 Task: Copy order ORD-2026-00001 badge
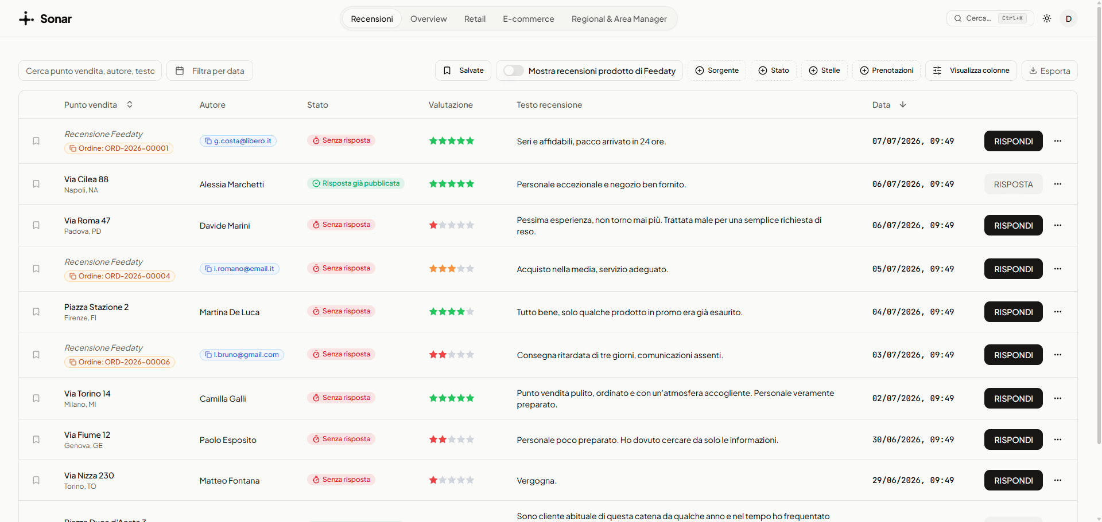[x=119, y=148]
